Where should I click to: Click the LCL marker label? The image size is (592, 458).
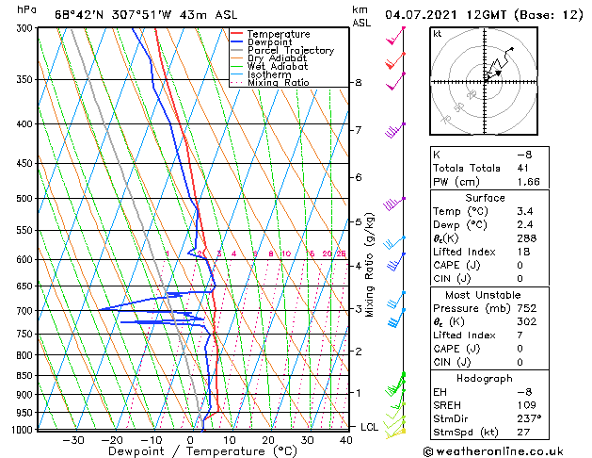[x=369, y=427]
